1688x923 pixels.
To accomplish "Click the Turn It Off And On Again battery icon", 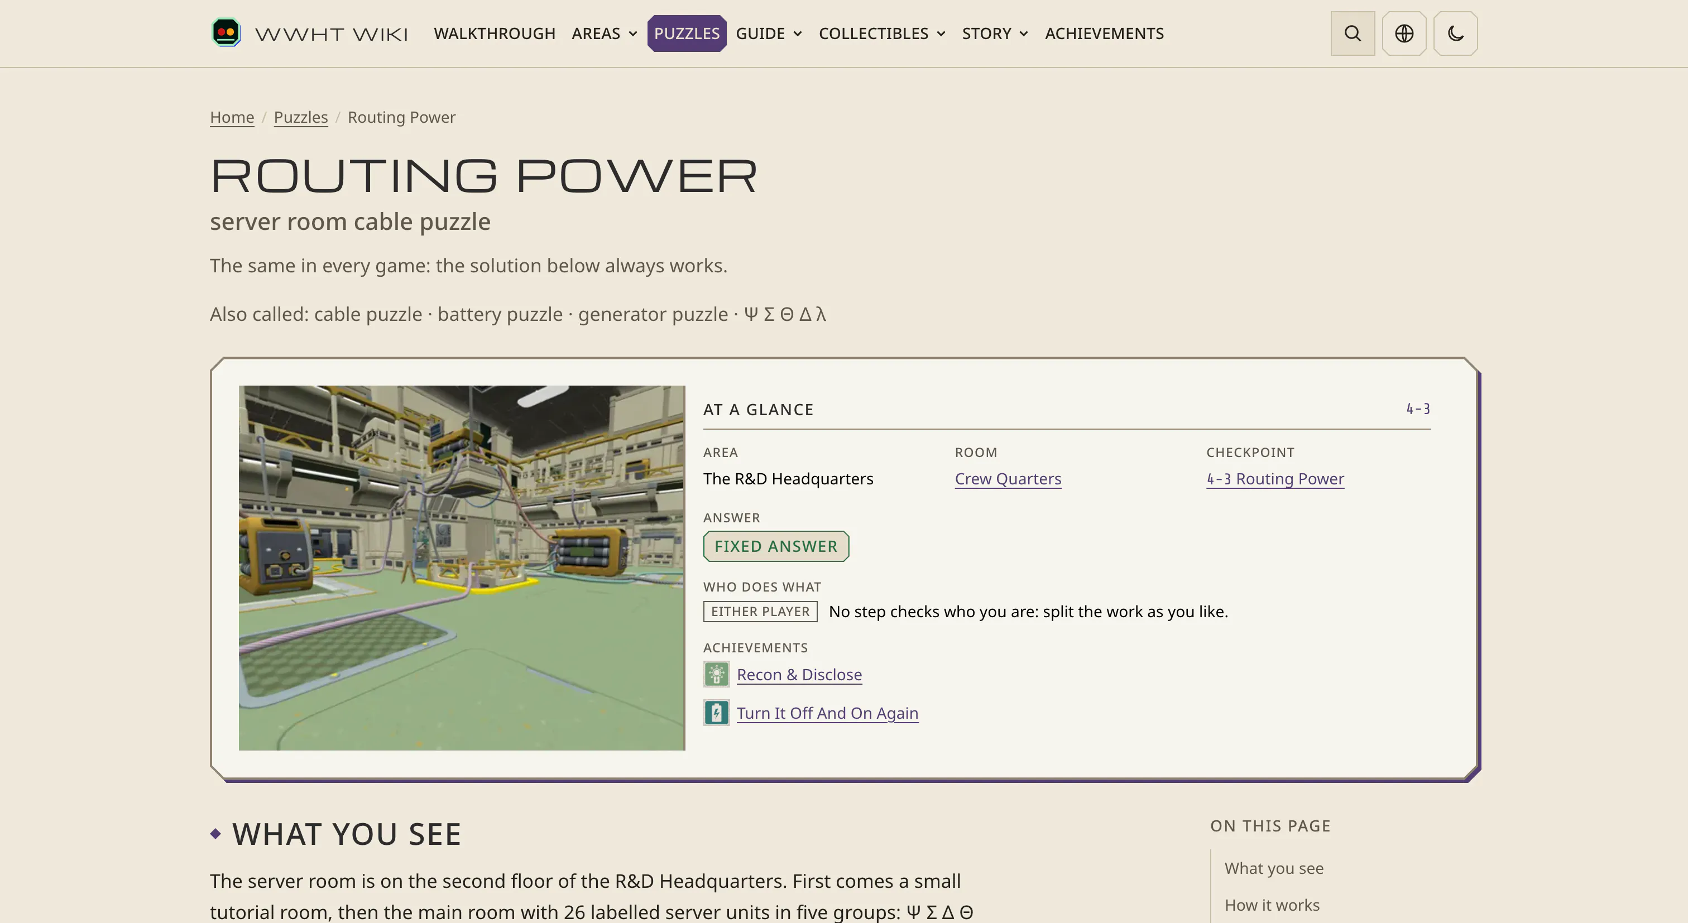I will pyautogui.click(x=716, y=713).
